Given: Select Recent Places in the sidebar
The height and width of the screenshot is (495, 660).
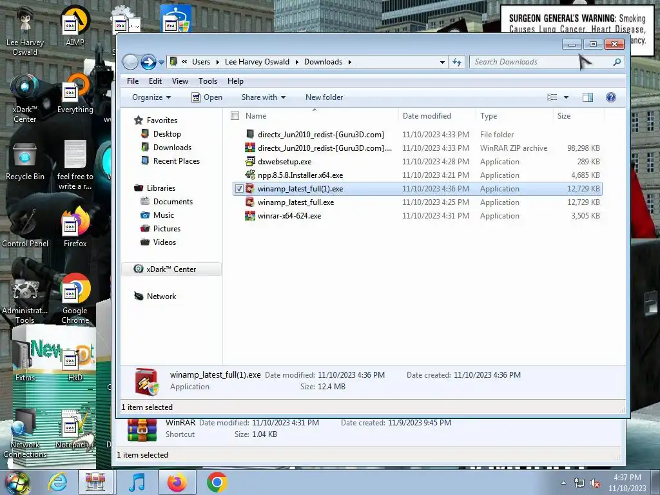Looking at the screenshot, I should coord(176,160).
